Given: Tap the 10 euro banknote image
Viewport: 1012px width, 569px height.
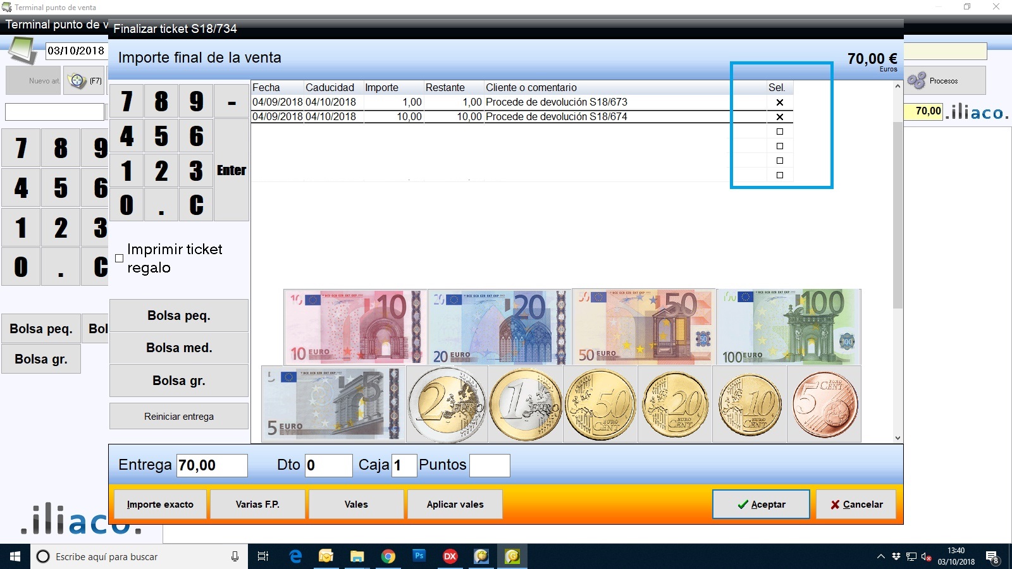Looking at the screenshot, I should pos(355,327).
